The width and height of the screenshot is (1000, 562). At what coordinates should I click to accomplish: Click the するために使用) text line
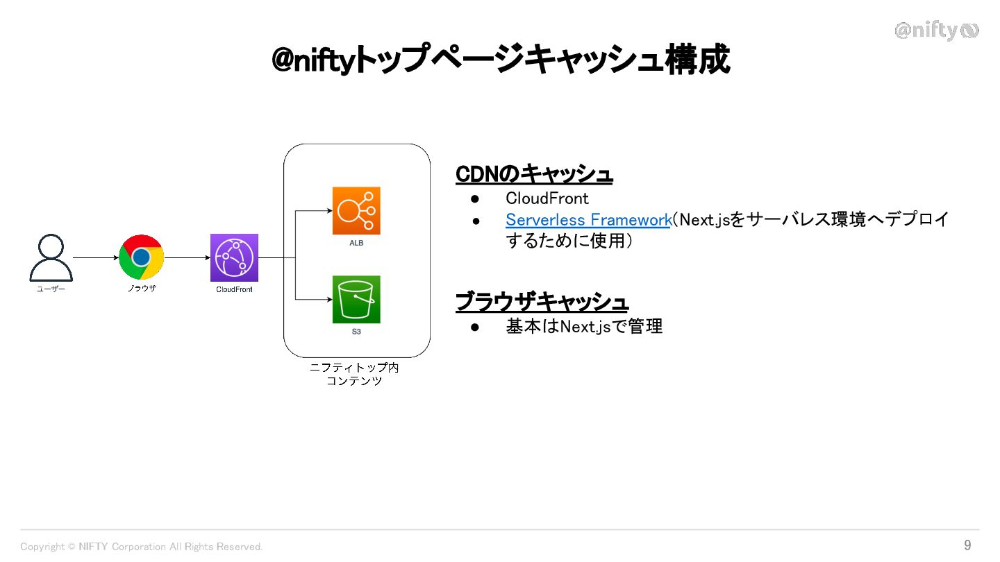point(569,242)
